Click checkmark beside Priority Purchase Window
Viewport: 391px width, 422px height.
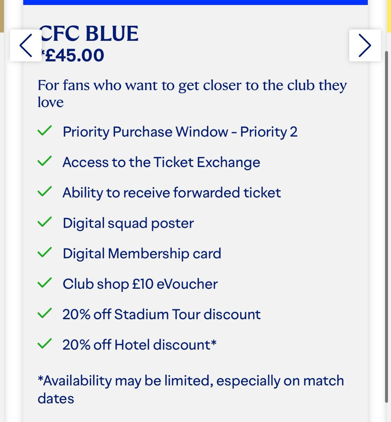click(44, 131)
